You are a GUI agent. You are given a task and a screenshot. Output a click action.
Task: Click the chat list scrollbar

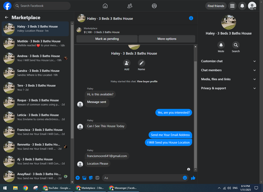(x=72, y=81)
